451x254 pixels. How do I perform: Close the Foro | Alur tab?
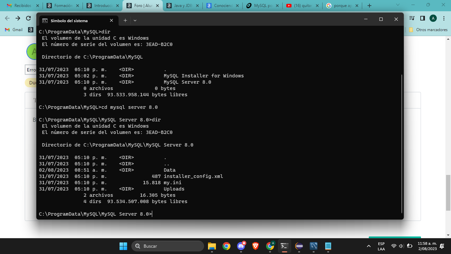pos(157,6)
